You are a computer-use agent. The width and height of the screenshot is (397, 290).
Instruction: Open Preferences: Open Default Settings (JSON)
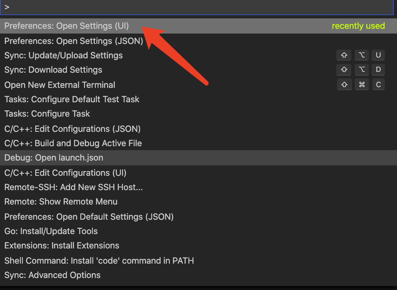198,217
